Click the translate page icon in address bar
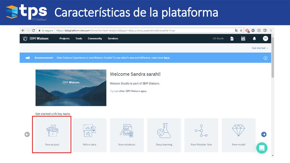 click(236, 31)
